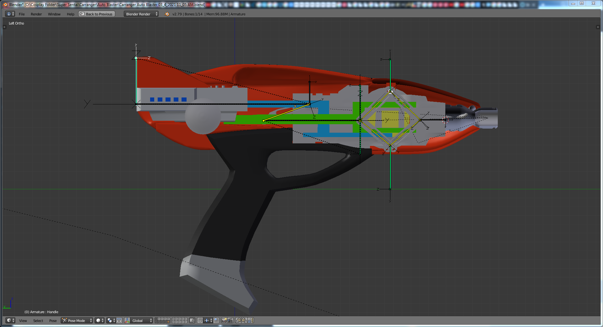Toggle lock camera and layers to scene
Screen dimensions: 603x327
coord(192,320)
